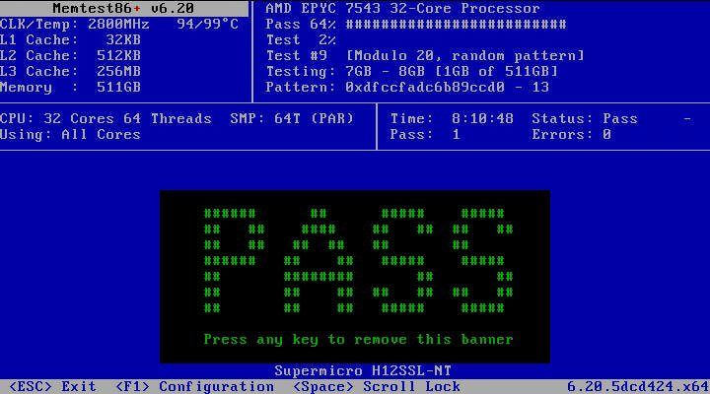Viewport: 710px width, 394px height.
Task: Click 'Press any key to remove this banner'
Action: [358, 339]
